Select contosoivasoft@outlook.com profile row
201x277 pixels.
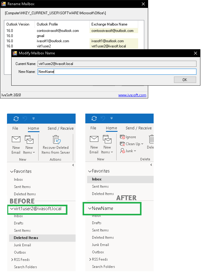pos(72,31)
